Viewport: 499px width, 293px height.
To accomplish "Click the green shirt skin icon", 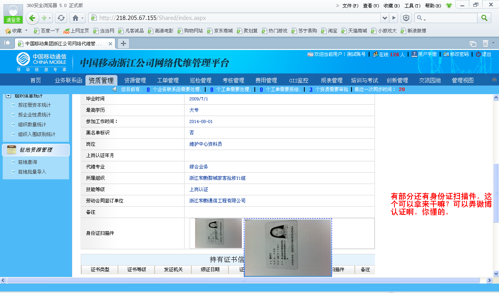I will click(x=449, y=5).
